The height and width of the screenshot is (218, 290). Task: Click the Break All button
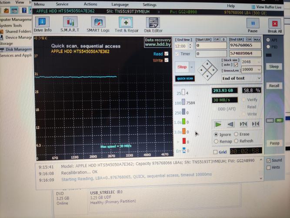pos(275,26)
